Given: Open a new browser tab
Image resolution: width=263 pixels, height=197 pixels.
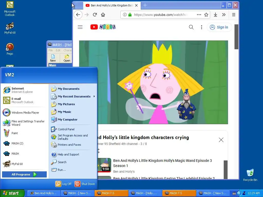Looking at the screenshot, I should [x=145, y=5].
